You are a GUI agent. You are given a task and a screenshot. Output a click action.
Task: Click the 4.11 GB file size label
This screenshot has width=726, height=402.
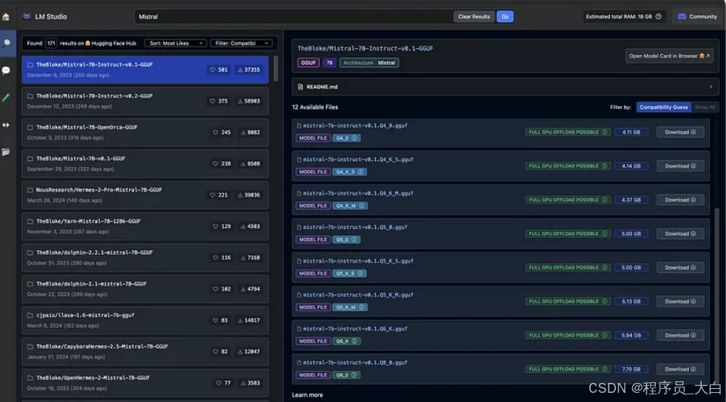coord(631,132)
